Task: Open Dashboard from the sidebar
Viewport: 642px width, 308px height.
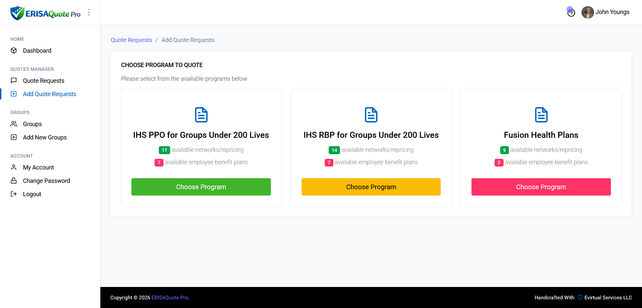Action: [37, 51]
